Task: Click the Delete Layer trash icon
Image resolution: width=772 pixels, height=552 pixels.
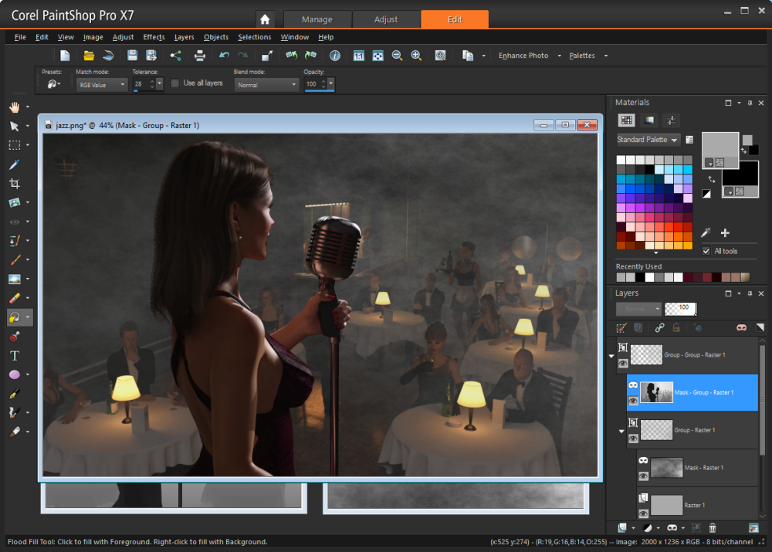Action: click(x=713, y=528)
